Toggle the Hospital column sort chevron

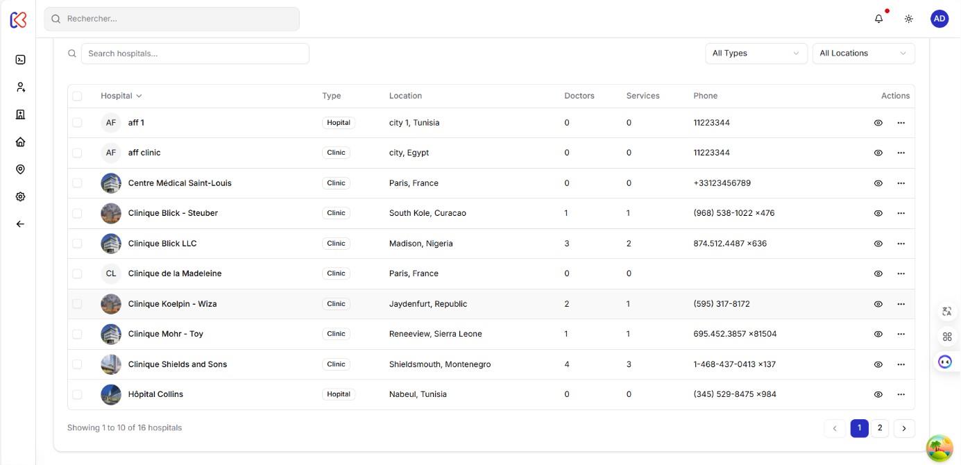pyautogui.click(x=138, y=96)
